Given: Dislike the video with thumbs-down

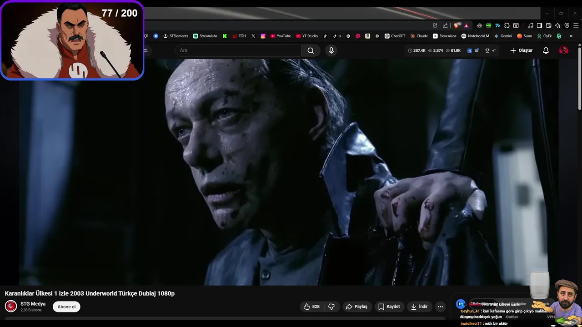Looking at the screenshot, I should [331, 307].
